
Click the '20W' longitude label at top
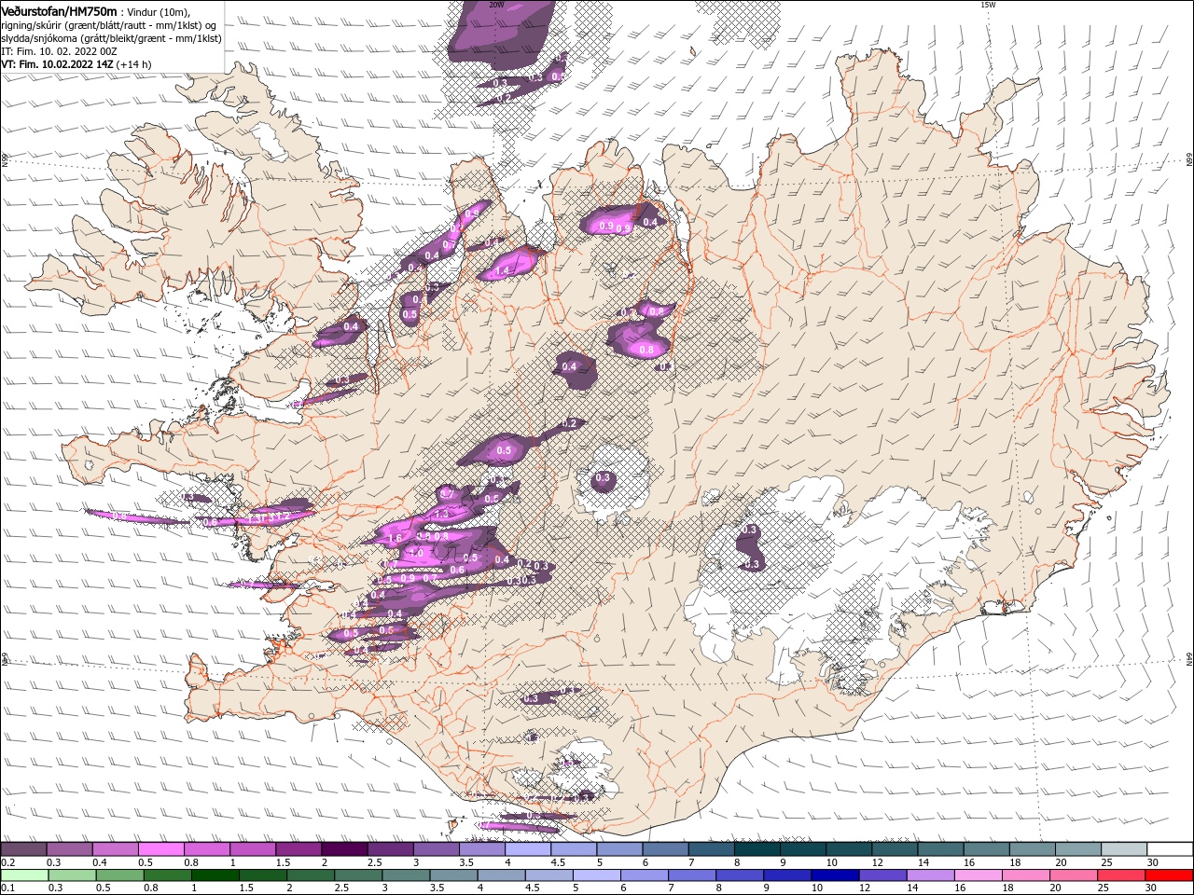tap(496, 5)
